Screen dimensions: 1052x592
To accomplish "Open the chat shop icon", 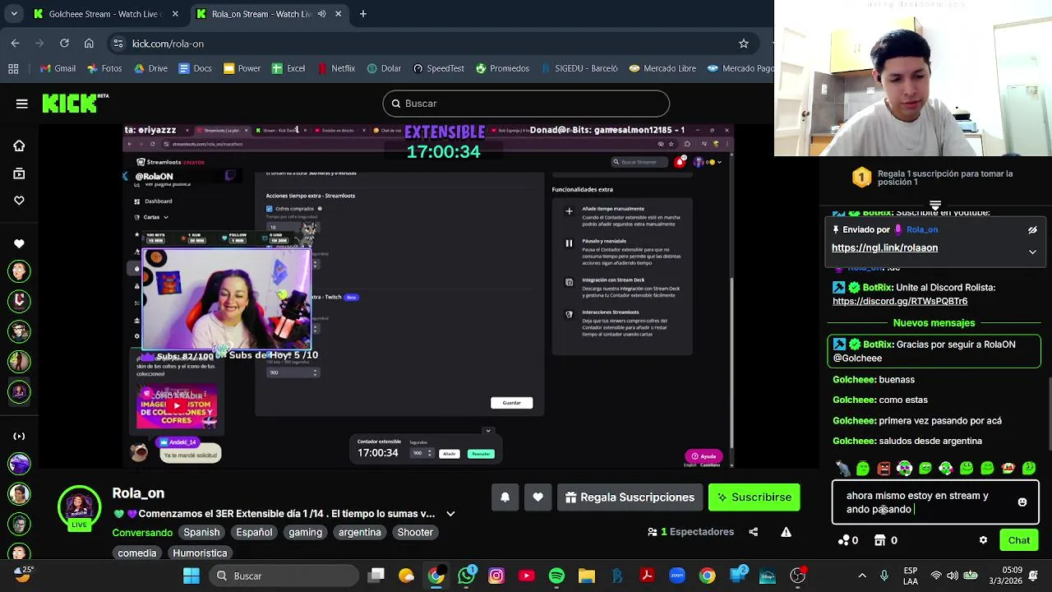I will coord(879,540).
